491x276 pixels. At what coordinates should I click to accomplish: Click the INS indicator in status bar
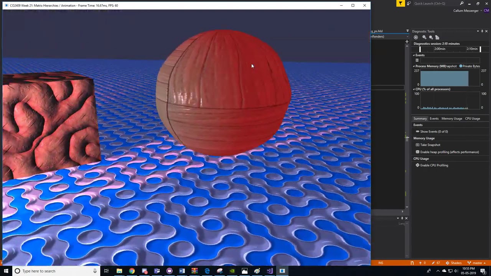pos(381,263)
